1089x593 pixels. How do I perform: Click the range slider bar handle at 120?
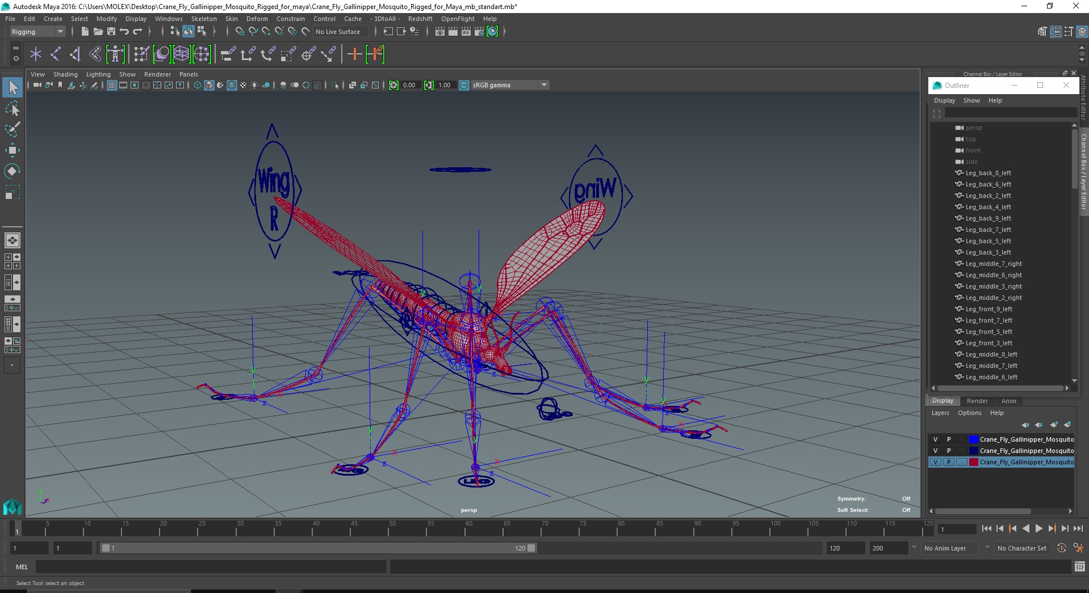click(531, 548)
